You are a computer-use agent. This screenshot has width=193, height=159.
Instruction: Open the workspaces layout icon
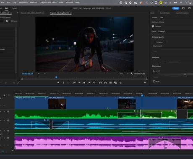click(183, 8)
